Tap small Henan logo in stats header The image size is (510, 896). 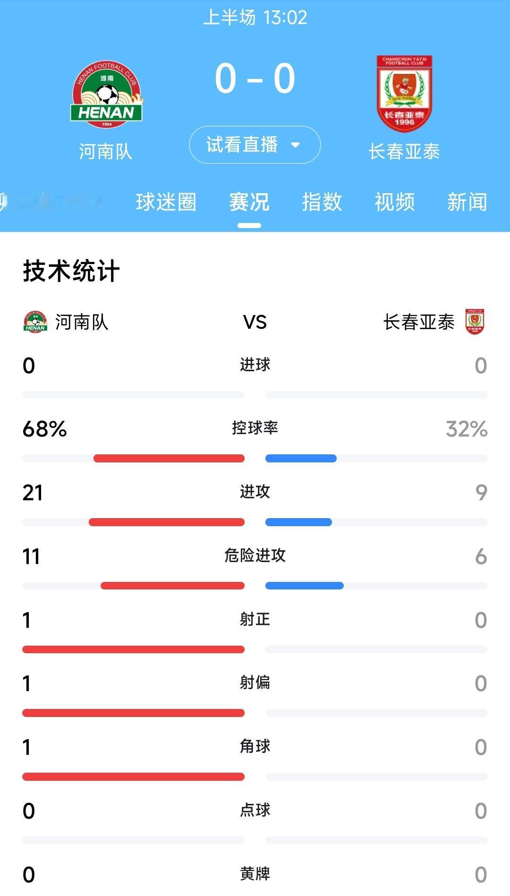35,322
